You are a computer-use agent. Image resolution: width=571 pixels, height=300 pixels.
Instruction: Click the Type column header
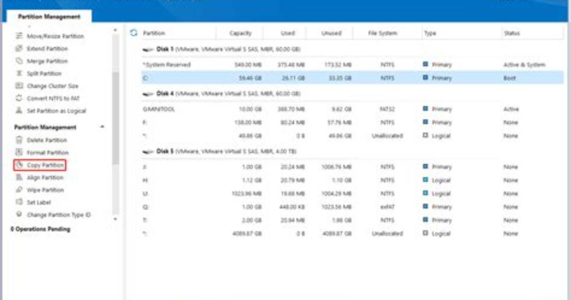click(430, 33)
